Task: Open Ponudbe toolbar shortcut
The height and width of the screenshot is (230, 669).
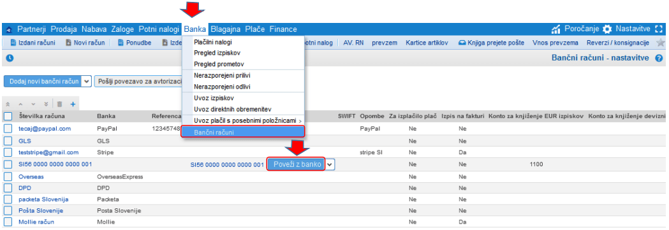Action: coord(135,43)
